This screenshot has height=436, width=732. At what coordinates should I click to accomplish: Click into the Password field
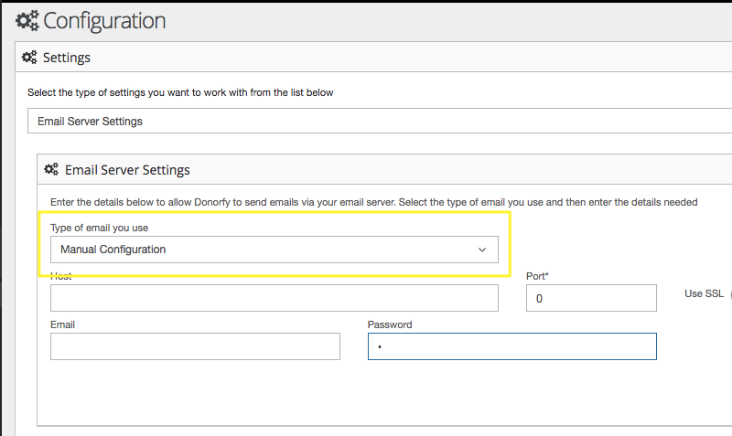coord(511,346)
